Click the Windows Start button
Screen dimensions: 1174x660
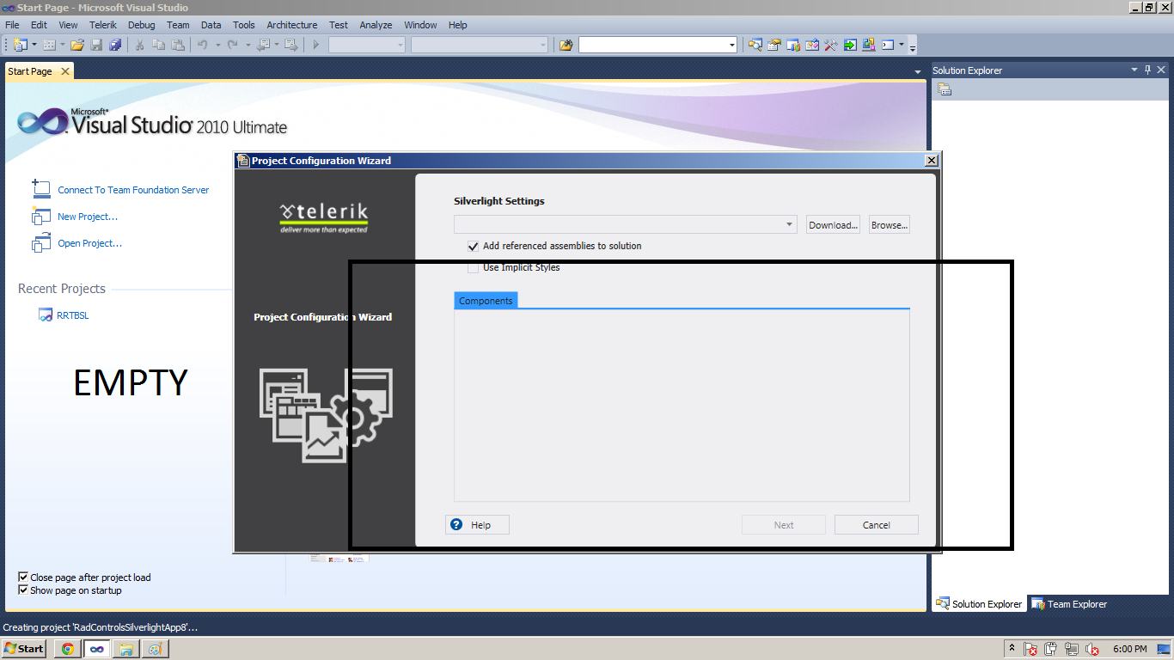pyautogui.click(x=23, y=649)
